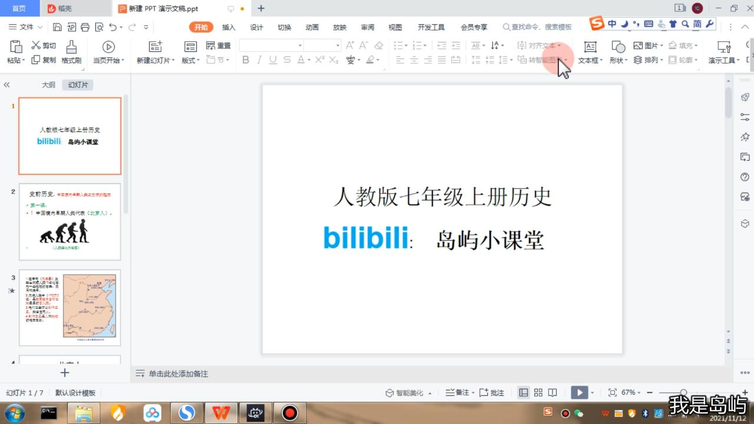Toggle bold formatting
This screenshot has width=754, height=424.
246,59
